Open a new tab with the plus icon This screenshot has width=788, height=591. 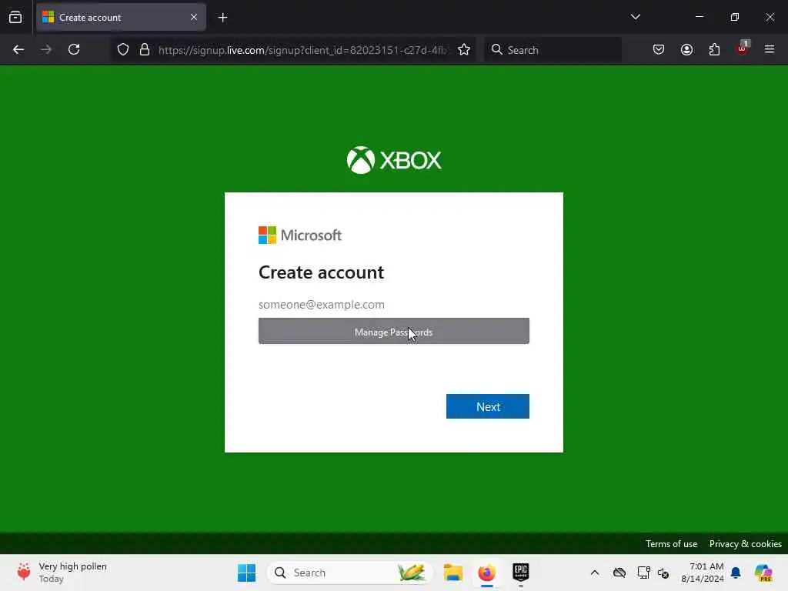[x=222, y=18]
